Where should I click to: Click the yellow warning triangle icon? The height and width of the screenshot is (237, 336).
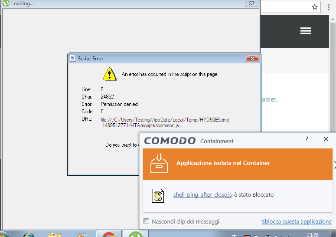110,74
